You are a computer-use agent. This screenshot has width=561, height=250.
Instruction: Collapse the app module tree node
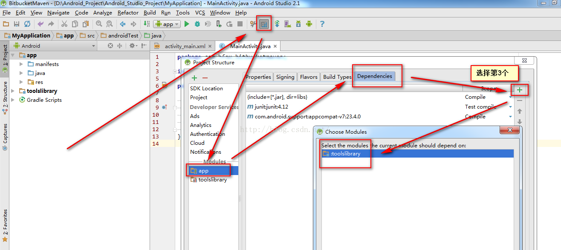pyautogui.click(x=13, y=55)
